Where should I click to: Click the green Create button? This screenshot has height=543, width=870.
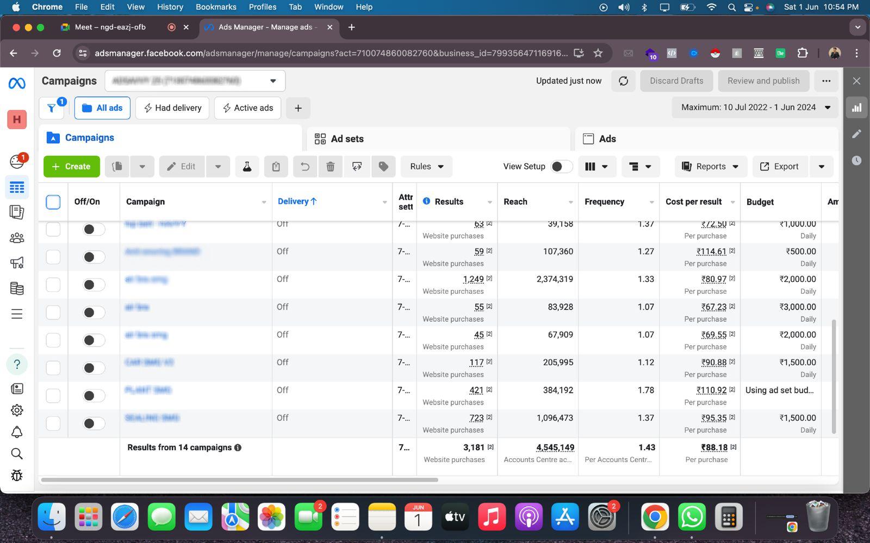tap(71, 167)
